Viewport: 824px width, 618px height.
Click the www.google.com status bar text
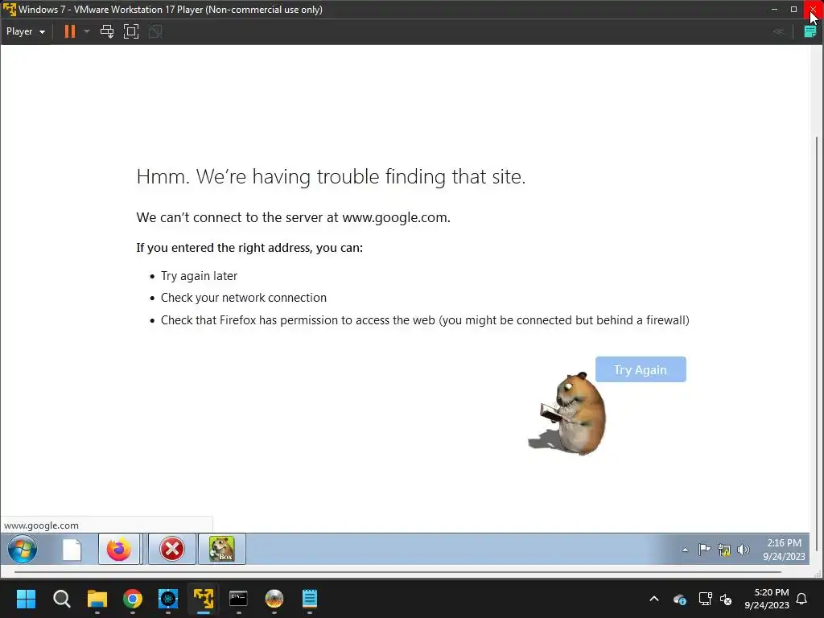pos(41,525)
